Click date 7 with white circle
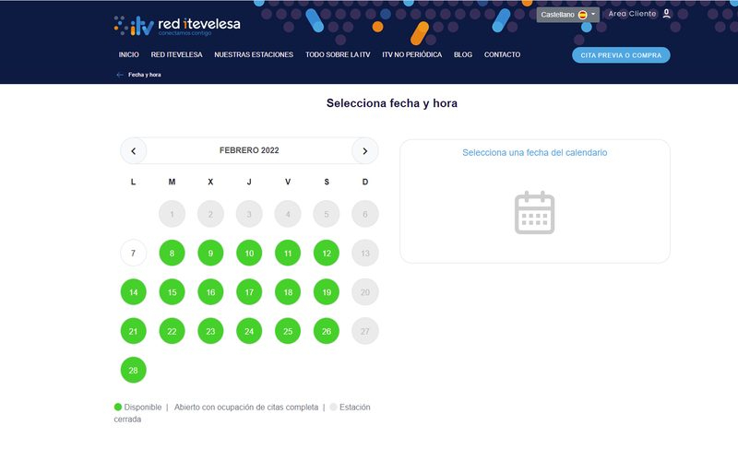738x461 pixels. 133,253
